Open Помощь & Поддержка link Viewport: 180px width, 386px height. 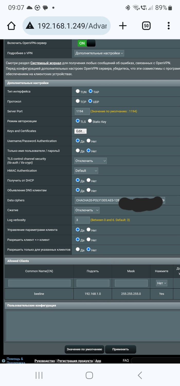[x=16, y=361]
